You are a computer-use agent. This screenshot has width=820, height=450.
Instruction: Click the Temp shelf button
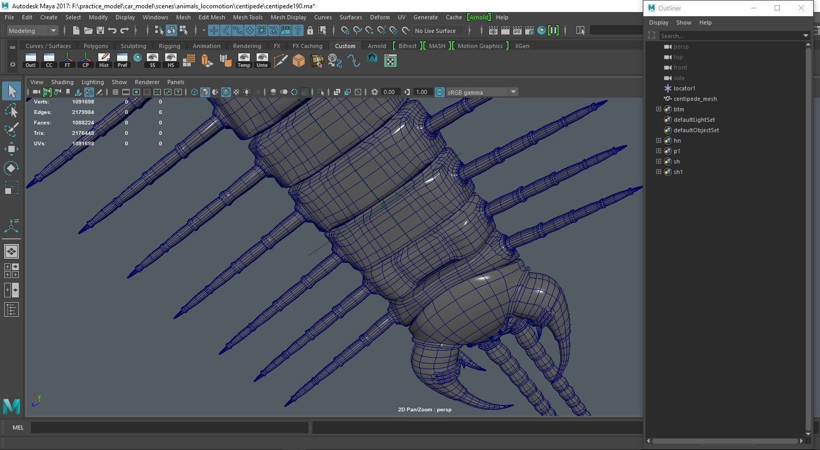tap(244, 61)
